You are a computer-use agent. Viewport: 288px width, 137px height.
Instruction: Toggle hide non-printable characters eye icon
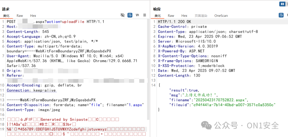tap(122, 15)
